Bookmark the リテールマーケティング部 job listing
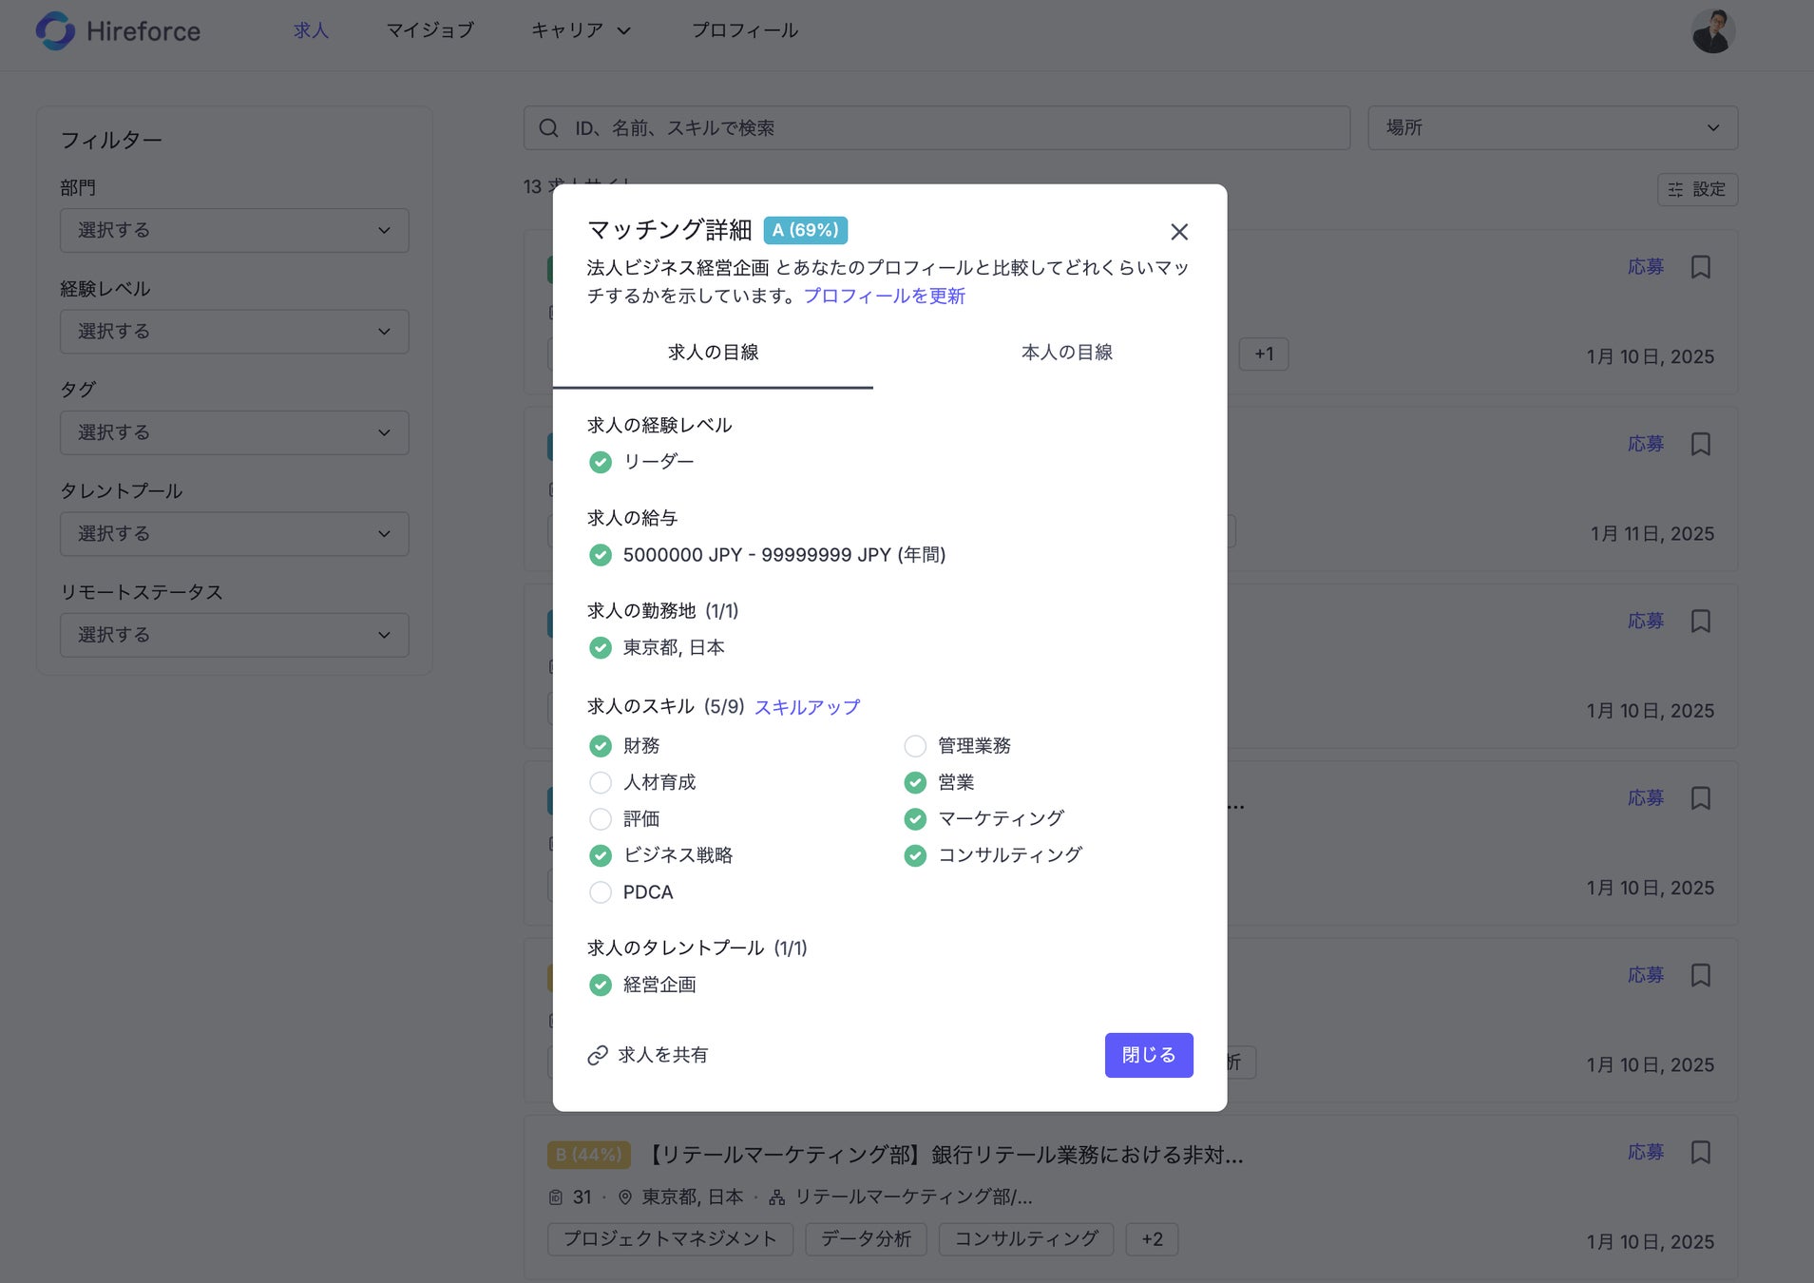Screen dimensions: 1814x1283 [x=1700, y=1152]
